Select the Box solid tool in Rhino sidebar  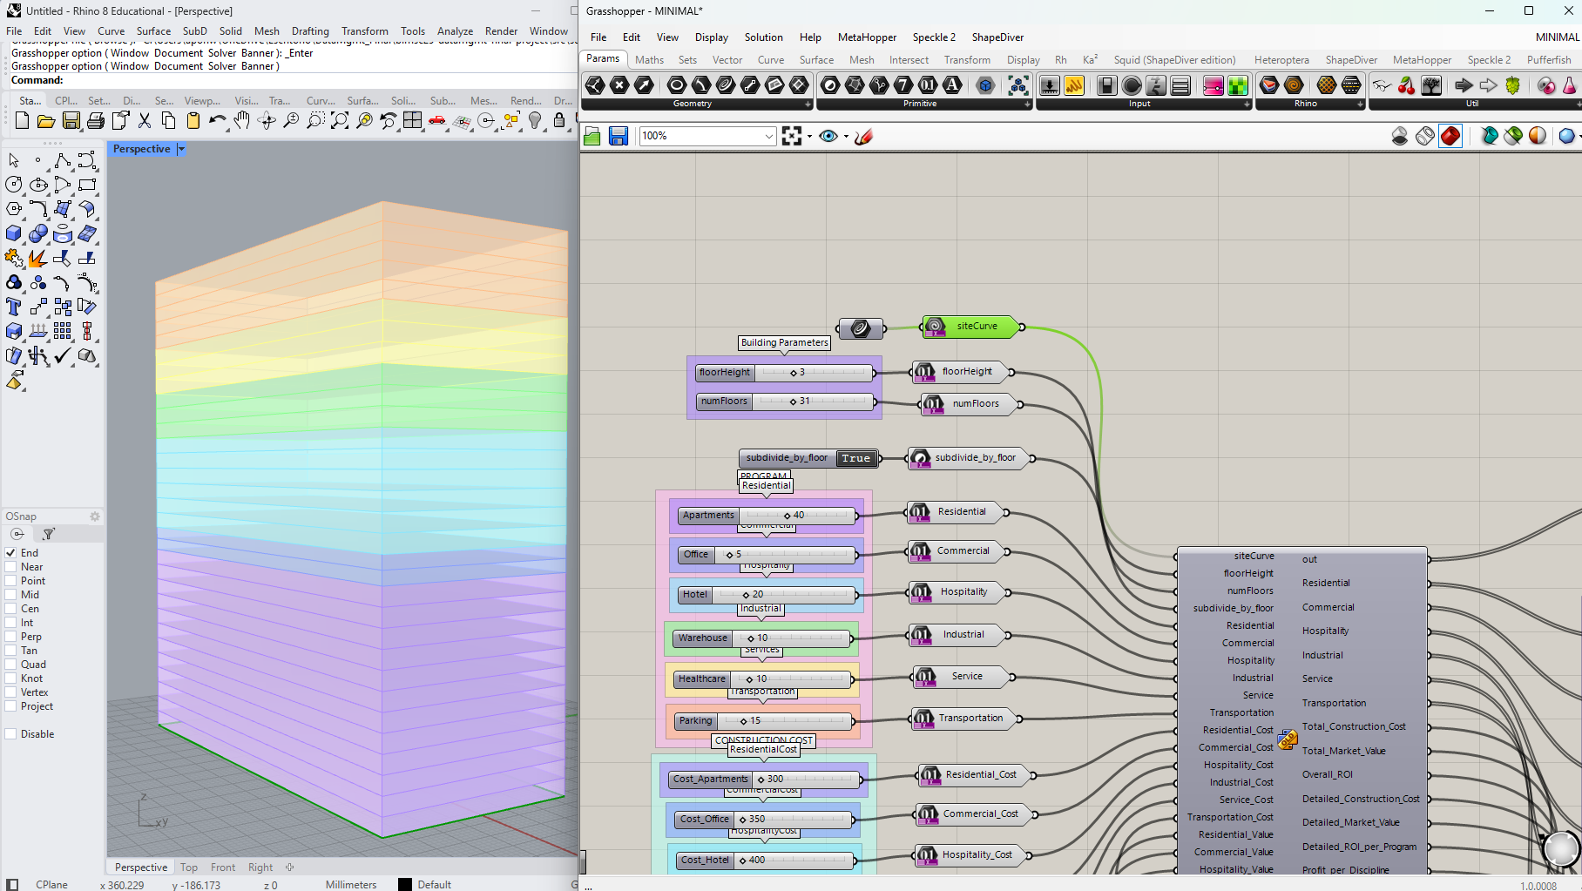(14, 233)
